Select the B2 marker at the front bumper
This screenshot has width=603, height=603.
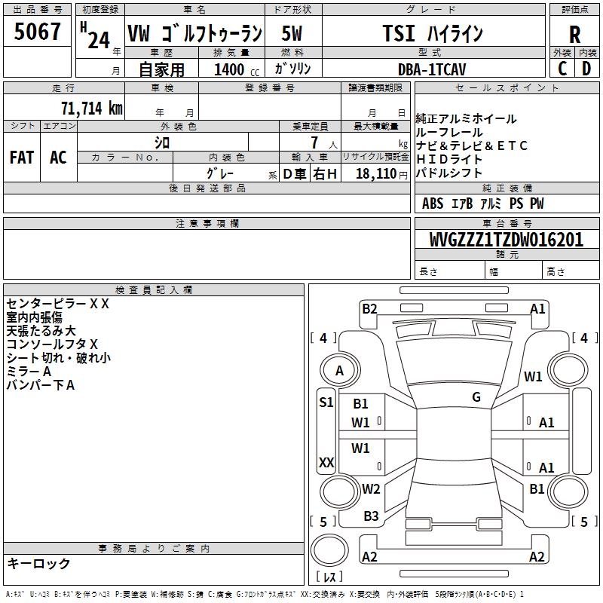369,308
